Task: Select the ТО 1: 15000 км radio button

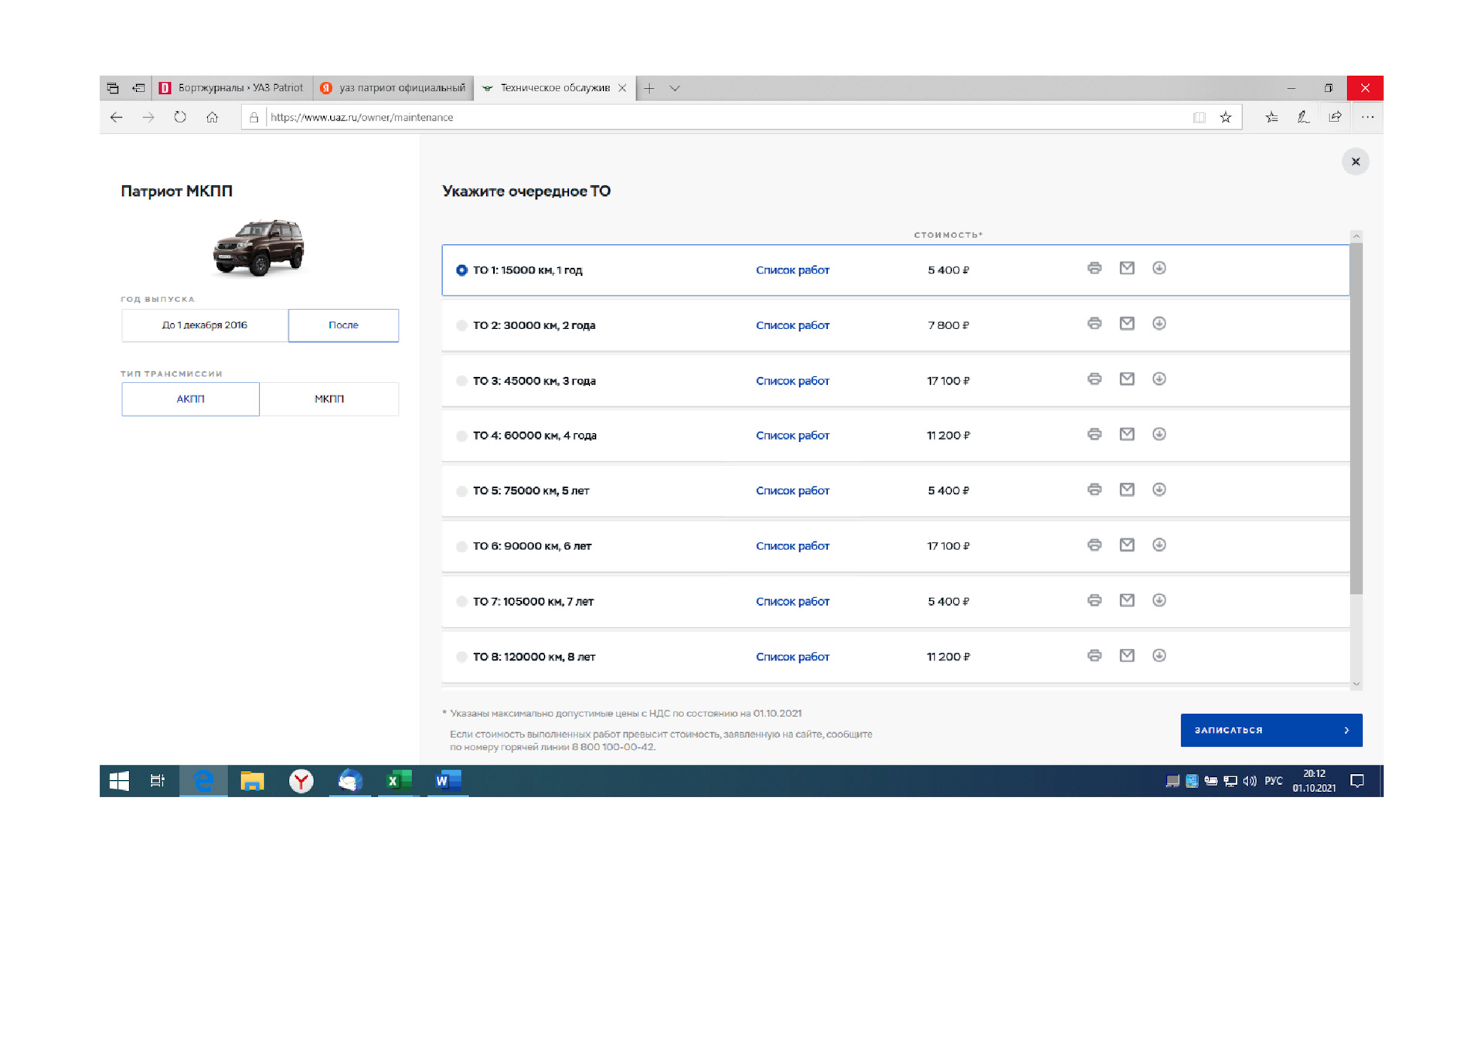Action: tap(461, 270)
